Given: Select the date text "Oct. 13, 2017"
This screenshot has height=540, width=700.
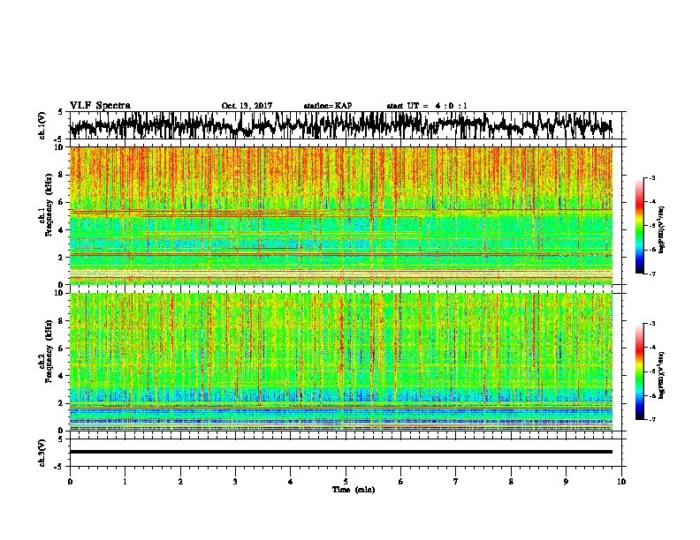Looking at the screenshot, I should (x=247, y=106).
